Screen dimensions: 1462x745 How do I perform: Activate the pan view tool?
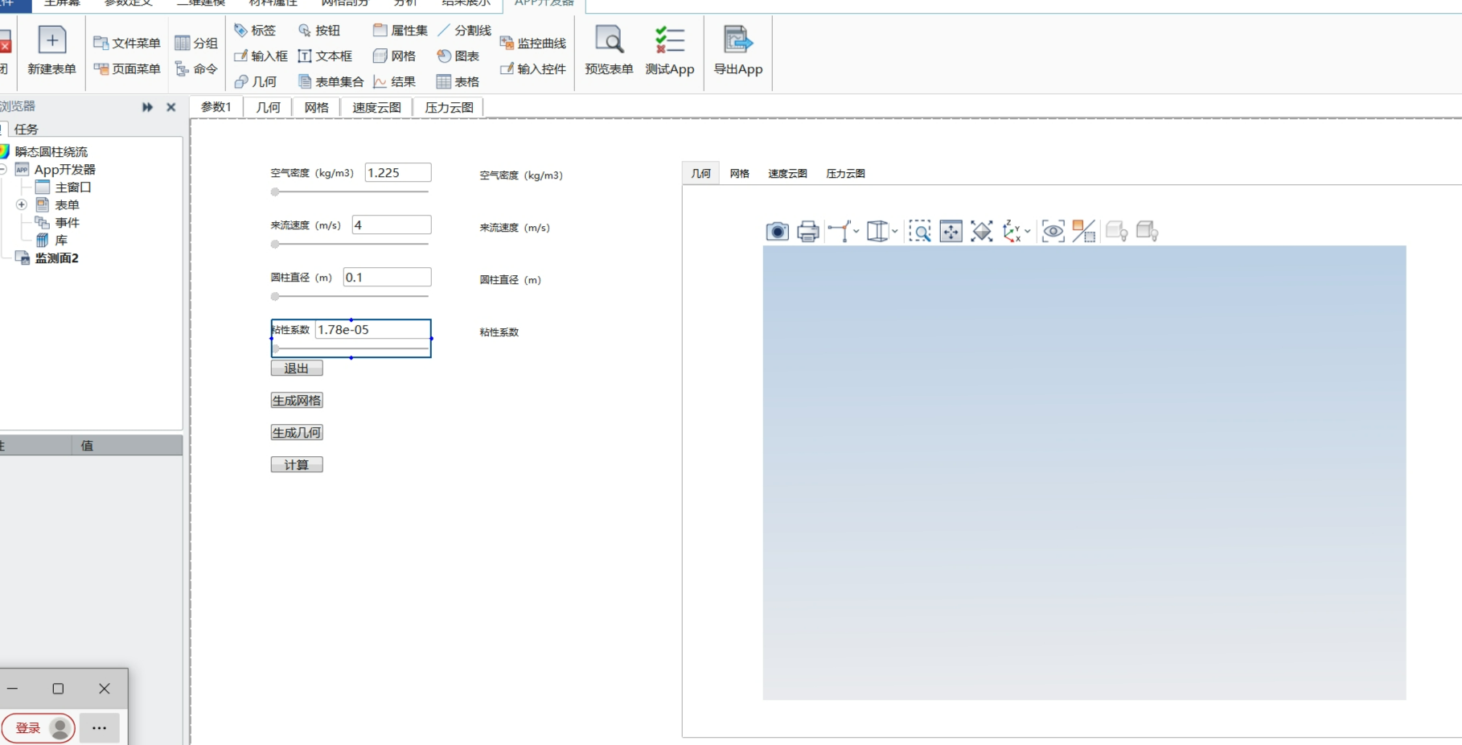click(951, 232)
